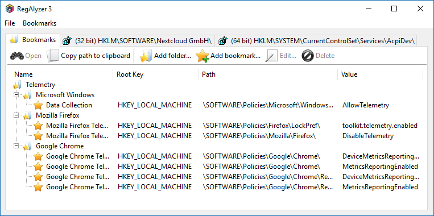Open the File menu
Viewport: 434px width, 216px height.
click(x=10, y=23)
